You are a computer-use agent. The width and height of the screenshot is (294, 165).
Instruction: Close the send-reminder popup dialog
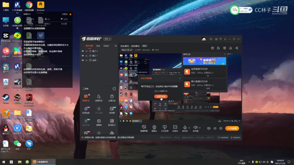pyautogui.click(x=180, y=78)
